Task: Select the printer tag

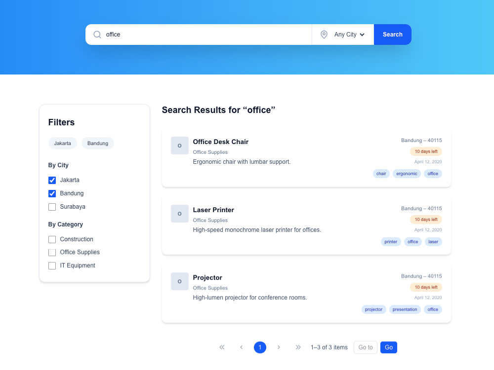Action: pyautogui.click(x=391, y=242)
